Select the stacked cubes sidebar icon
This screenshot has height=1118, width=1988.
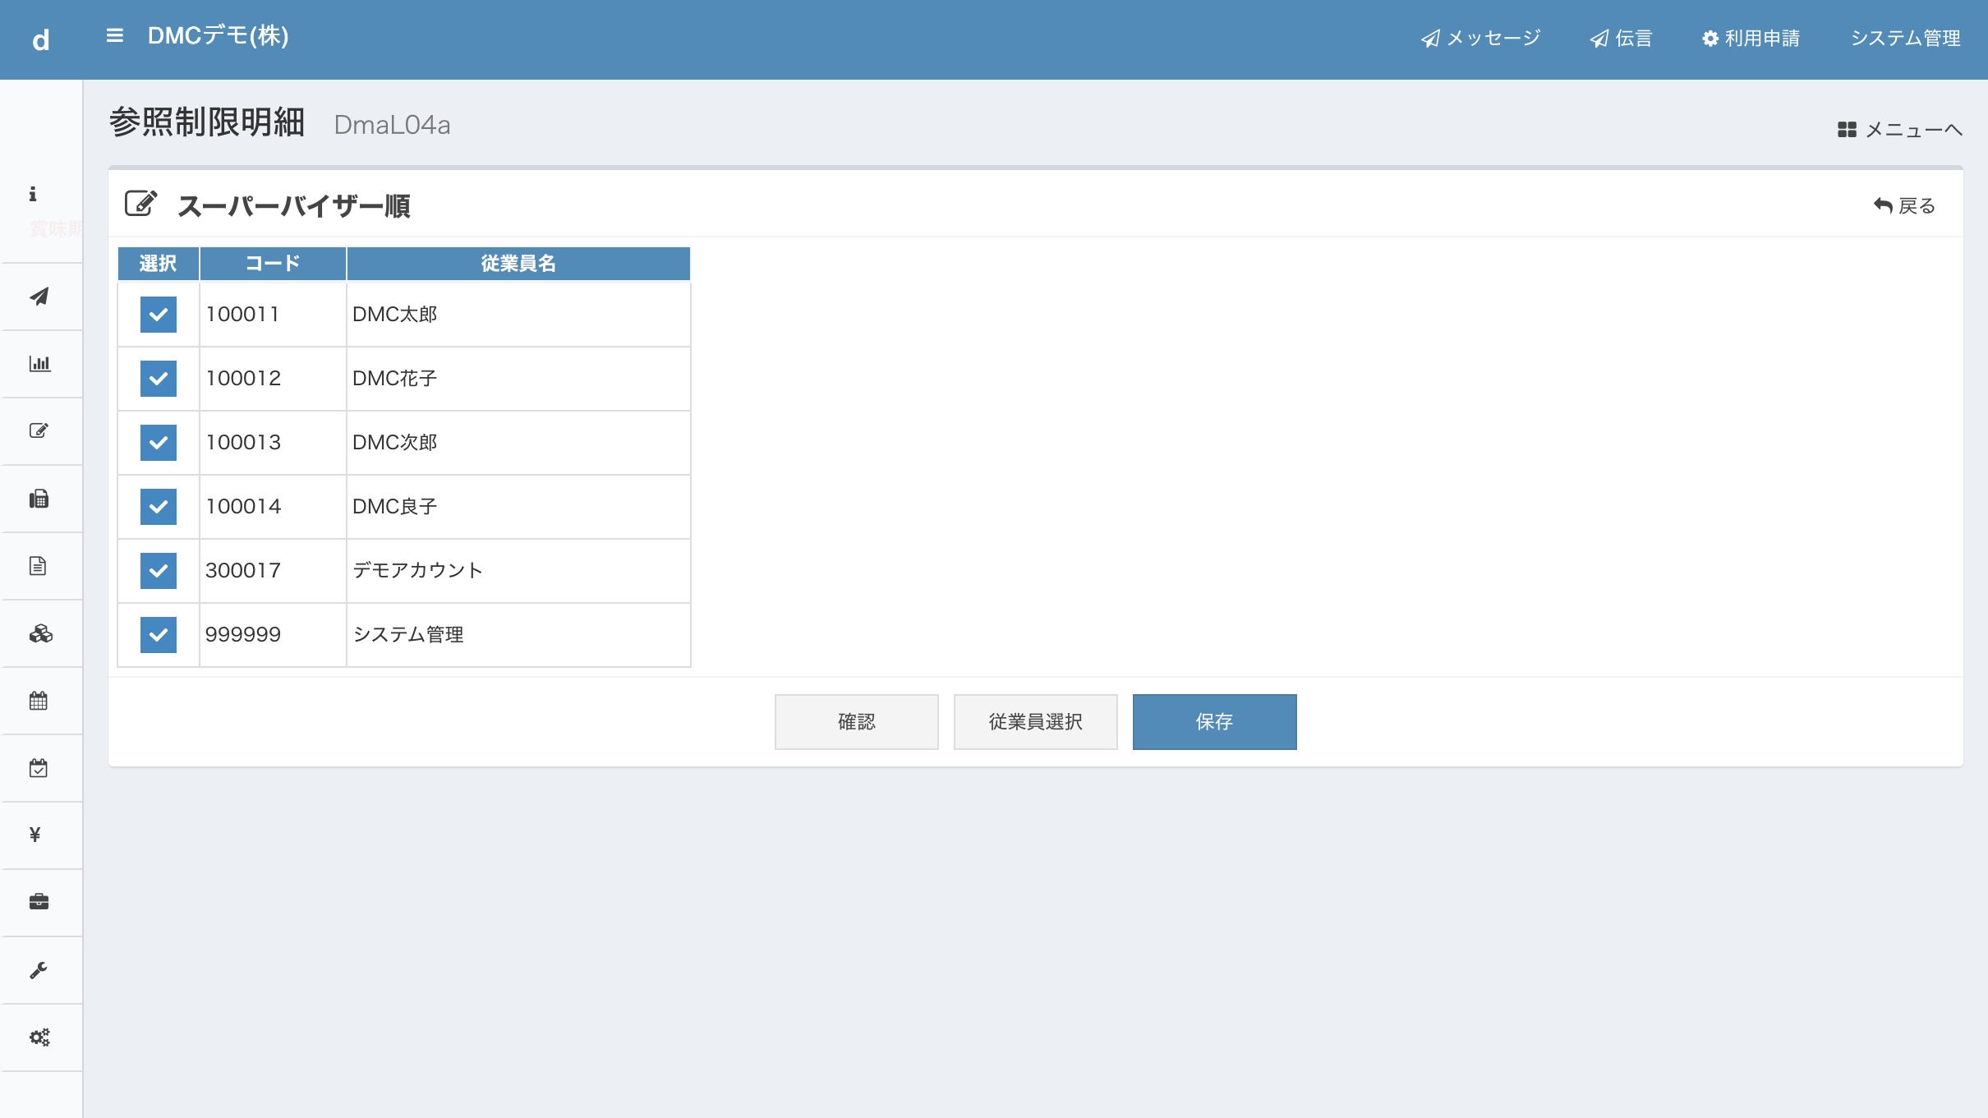[40, 633]
